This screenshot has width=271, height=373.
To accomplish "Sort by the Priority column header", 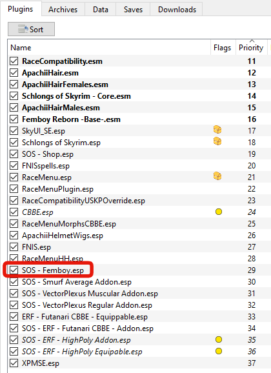I will click(251, 48).
